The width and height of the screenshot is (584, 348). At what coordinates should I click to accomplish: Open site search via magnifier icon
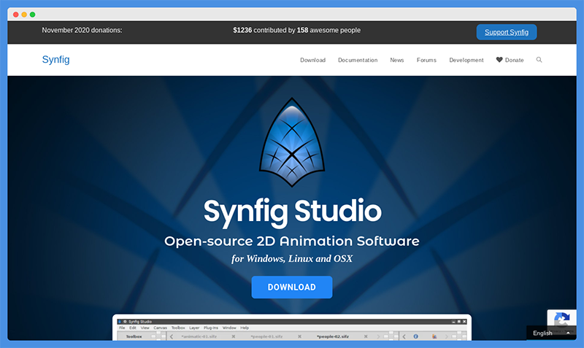(x=539, y=60)
